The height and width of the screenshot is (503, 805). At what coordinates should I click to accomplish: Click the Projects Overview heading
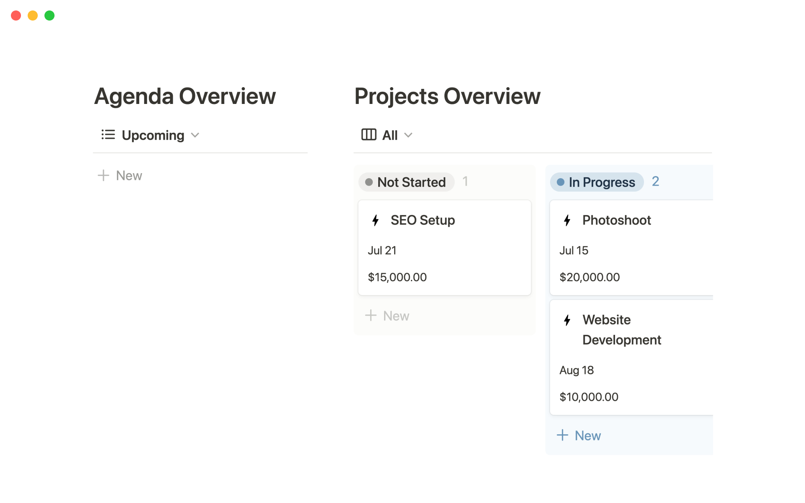(447, 96)
